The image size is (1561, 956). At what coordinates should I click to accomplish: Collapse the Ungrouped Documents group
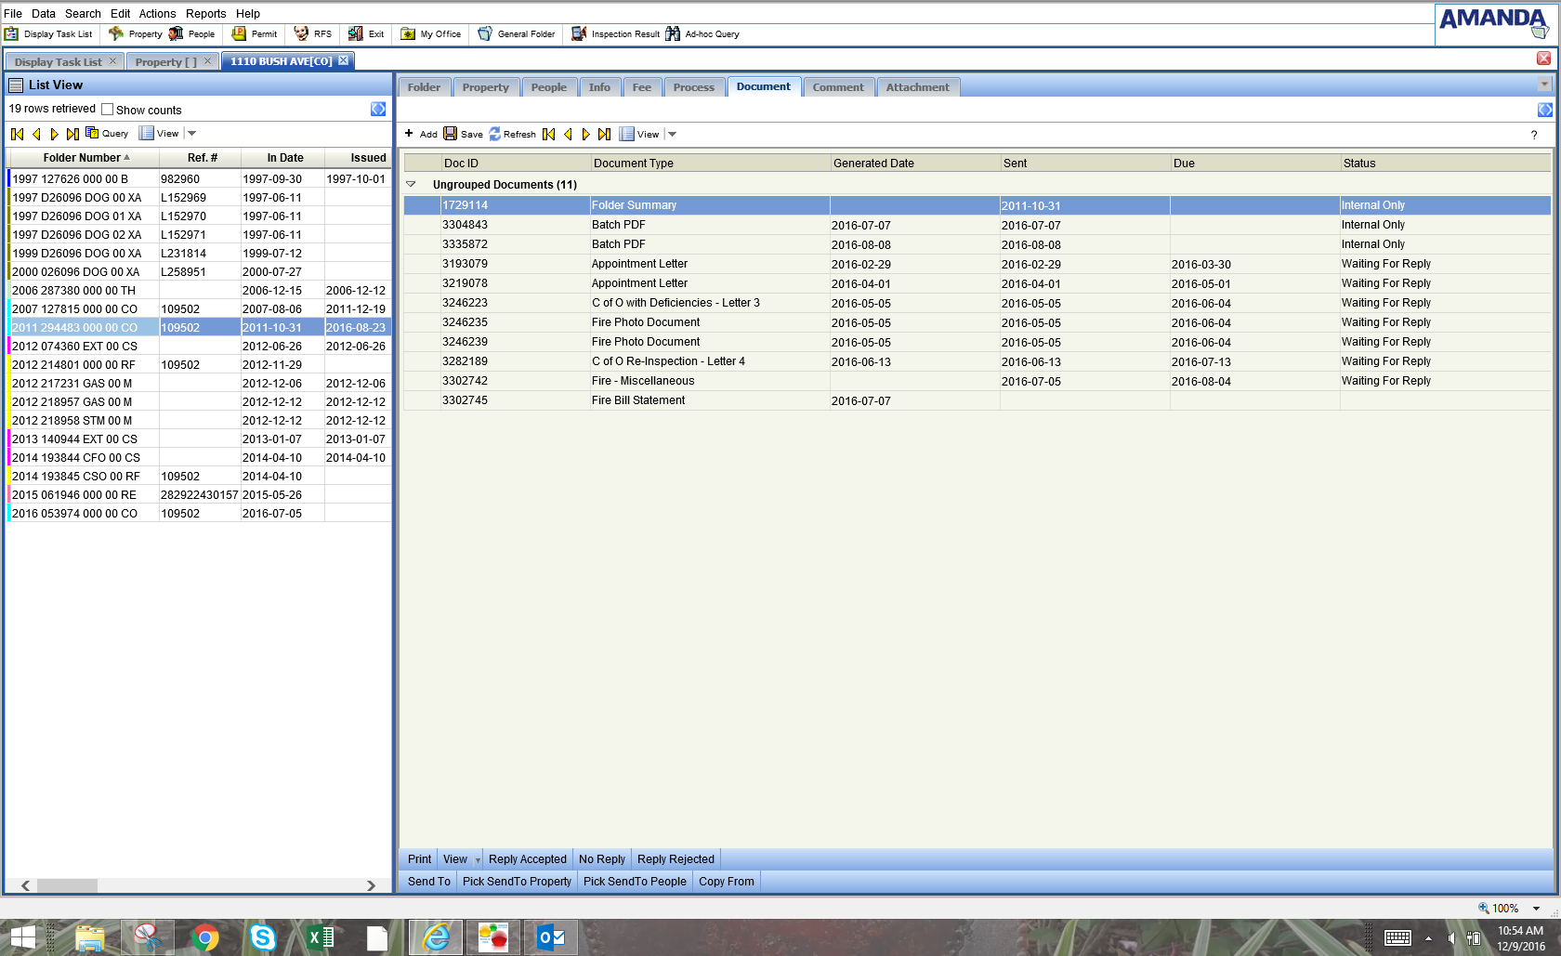pos(411,185)
